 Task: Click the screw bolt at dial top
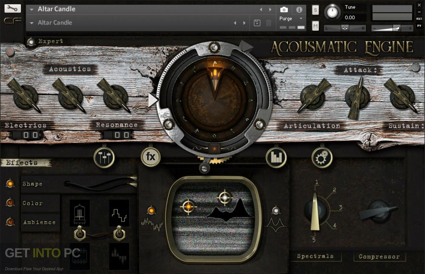click(x=214, y=47)
